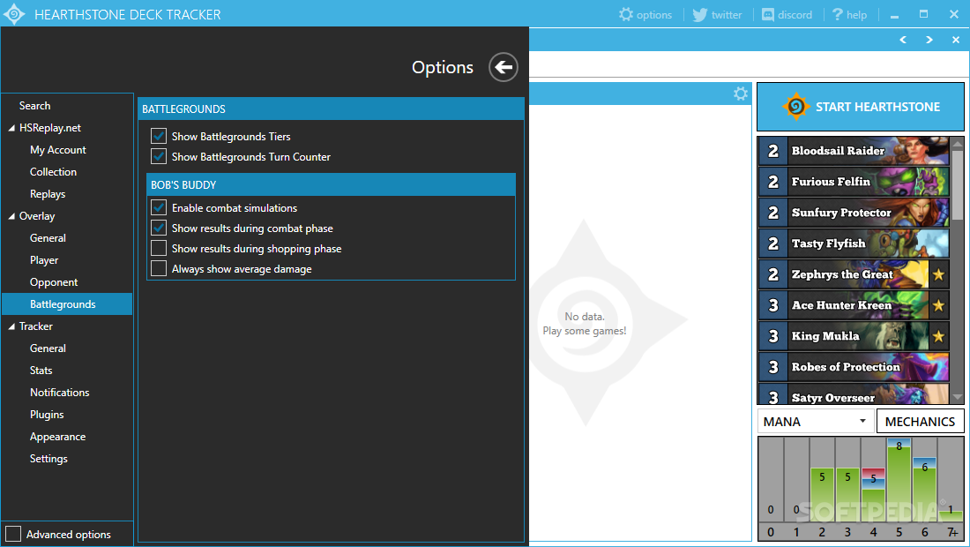970x547 pixels.
Task: Open help from the title bar
Action: [x=849, y=14]
